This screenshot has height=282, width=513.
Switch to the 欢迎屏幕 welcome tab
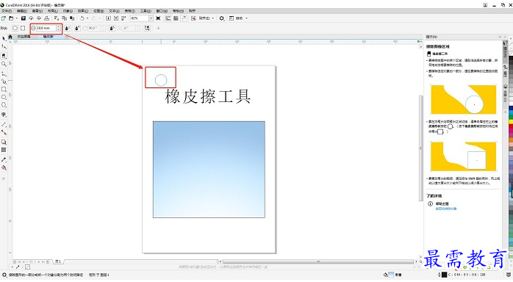point(24,37)
